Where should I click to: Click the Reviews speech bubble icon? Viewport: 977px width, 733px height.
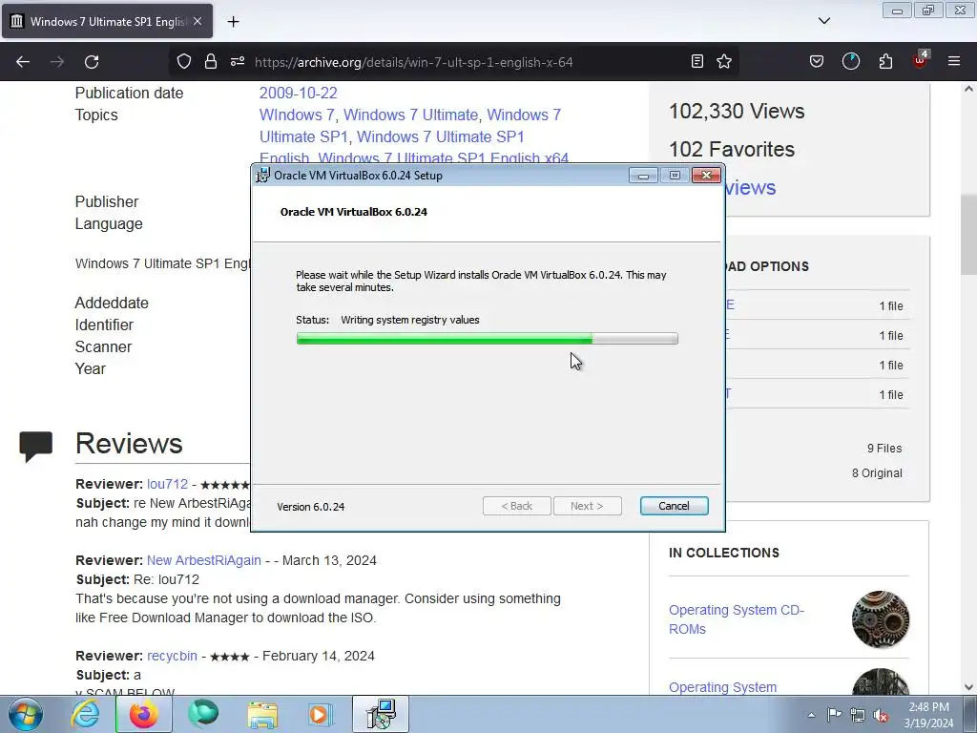pyautogui.click(x=35, y=447)
